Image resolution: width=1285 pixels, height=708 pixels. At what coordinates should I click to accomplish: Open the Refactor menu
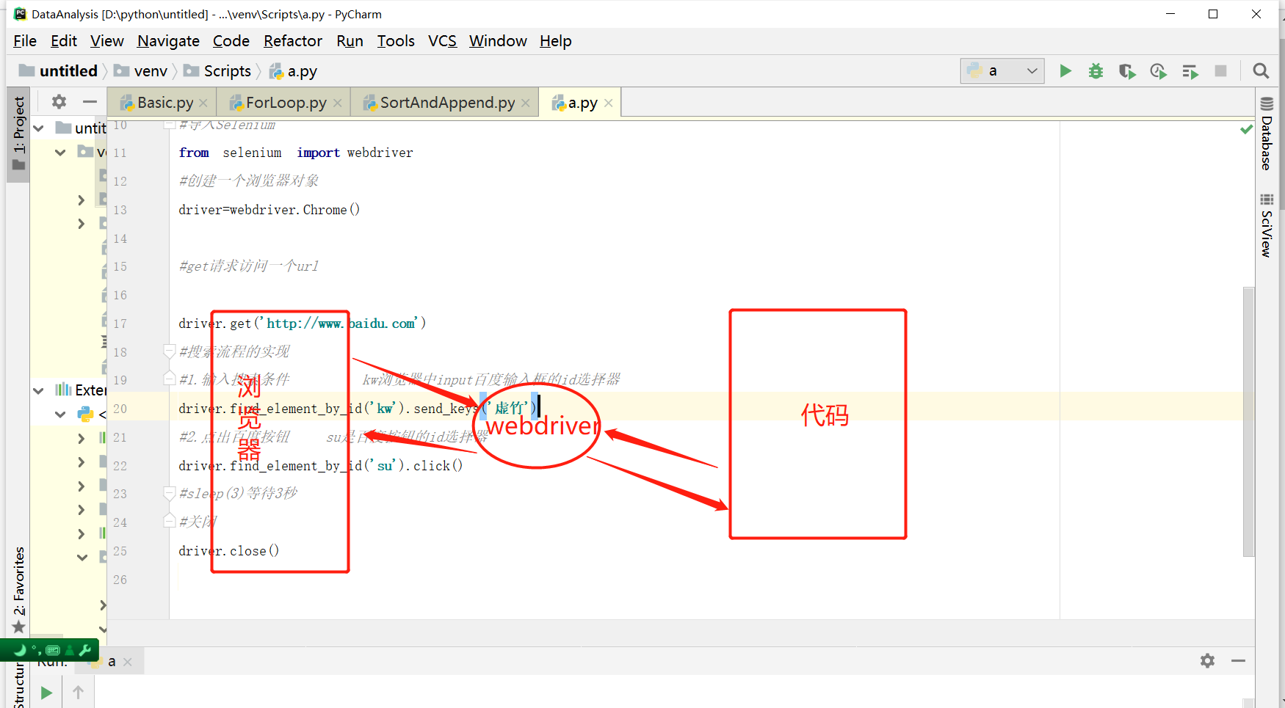[293, 41]
